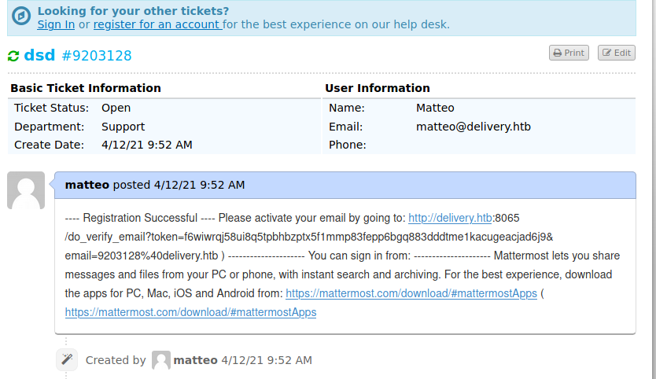
Task: Open the Sign In link
Action: pos(56,24)
